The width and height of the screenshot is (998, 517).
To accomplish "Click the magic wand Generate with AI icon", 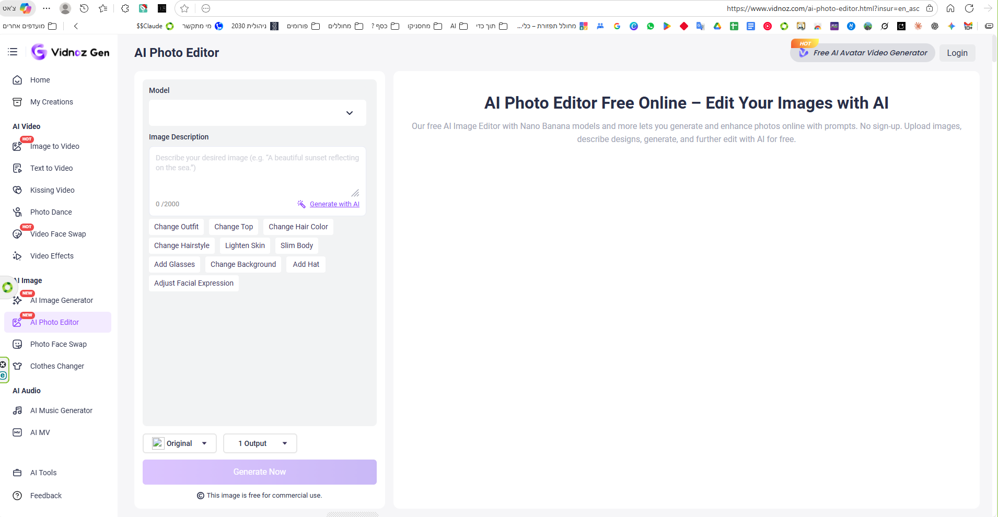I will (301, 204).
